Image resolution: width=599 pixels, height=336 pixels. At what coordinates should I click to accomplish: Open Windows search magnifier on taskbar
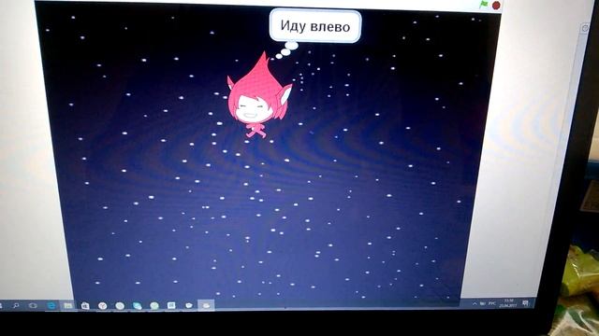click(x=16, y=305)
